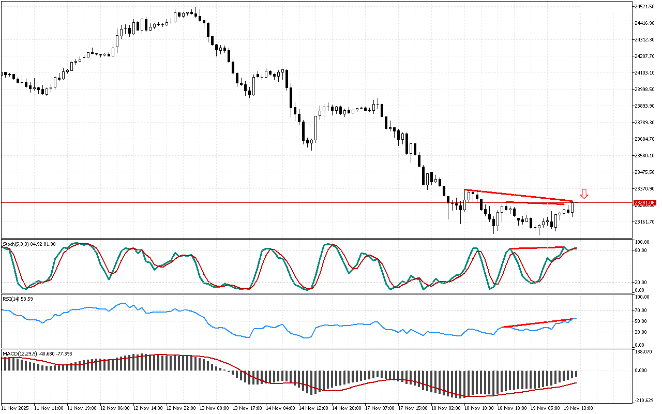The height and width of the screenshot is (414, 662).
Task: Select the rising red trendline in RSI panel
Action: coord(538,323)
